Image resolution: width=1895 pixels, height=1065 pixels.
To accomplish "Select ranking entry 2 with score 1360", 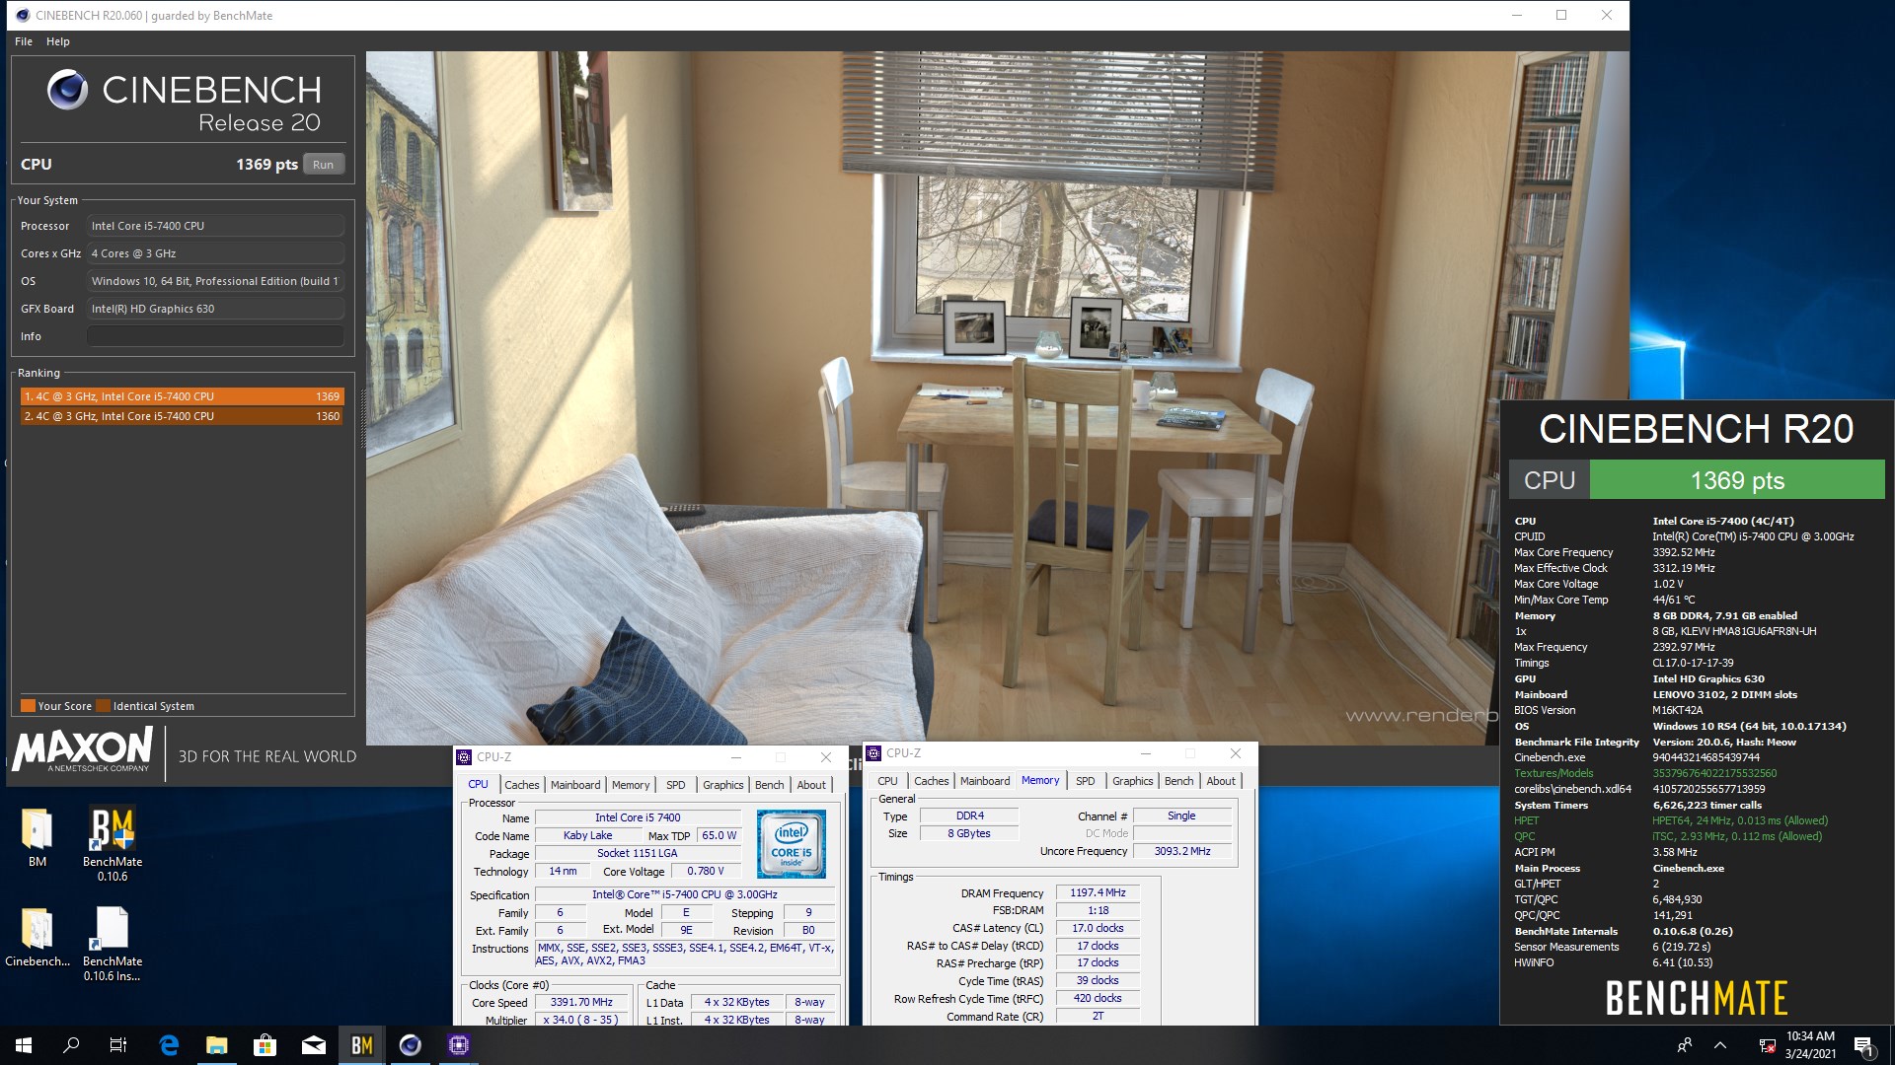I will [x=182, y=416].
